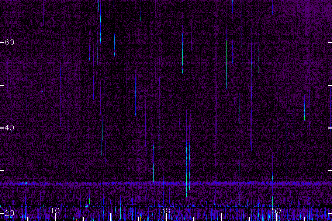Click the horizontal axis label 10
Screen dimensions: 332x221
pos(55,210)
